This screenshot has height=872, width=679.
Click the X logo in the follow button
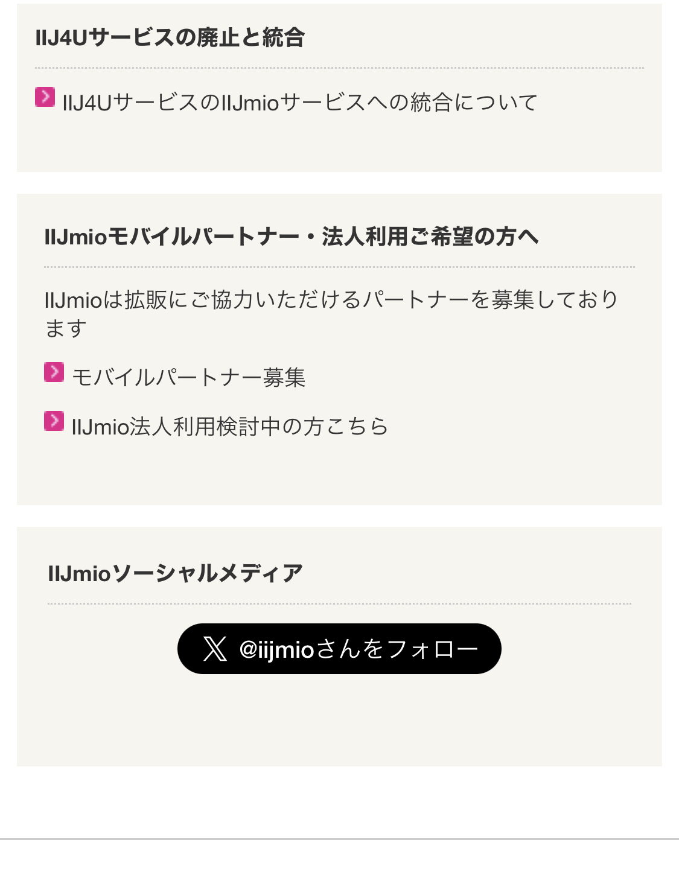(215, 649)
